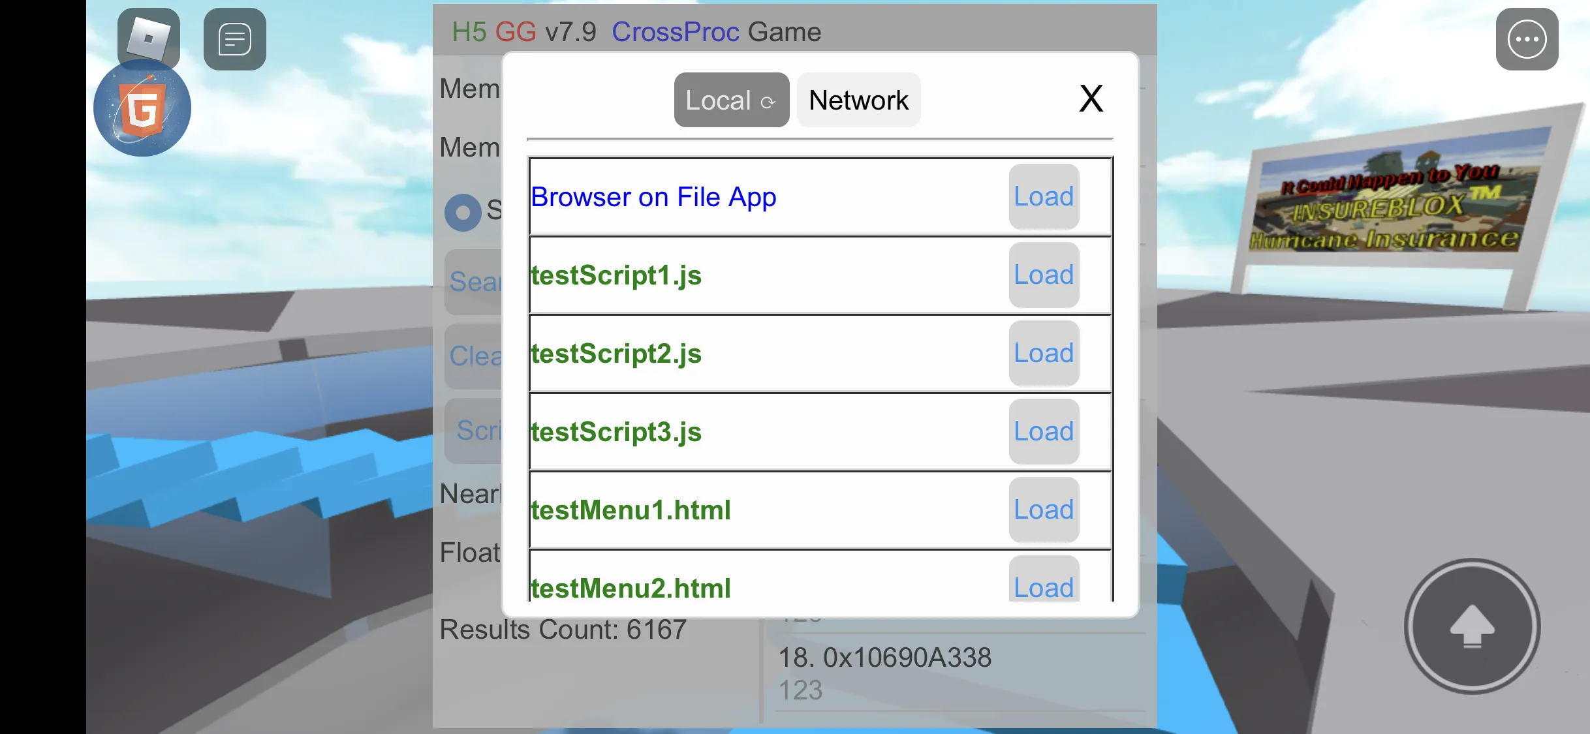Viewport: 1590px width, 734px height.
Task: Select the testScript3.js file name
Action: [616, 432]
